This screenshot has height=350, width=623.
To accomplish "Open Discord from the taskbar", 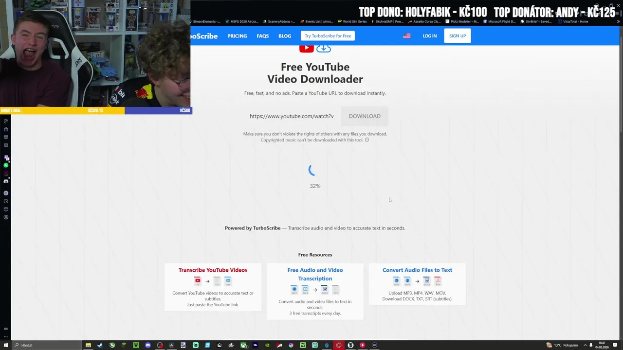I will pyautogui.click(x=148, y=345).
